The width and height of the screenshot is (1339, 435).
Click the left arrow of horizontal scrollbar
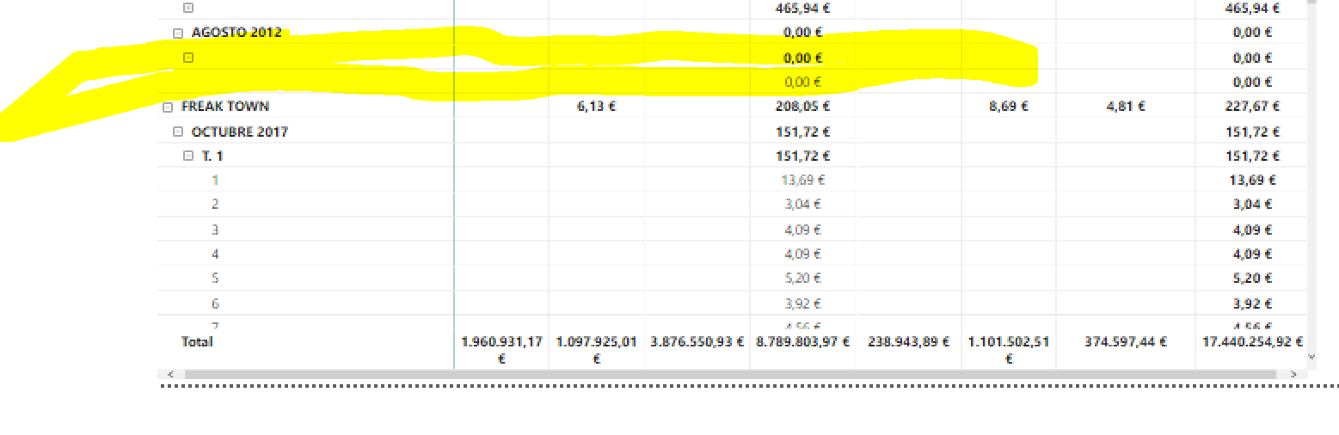tap(169, 375)
